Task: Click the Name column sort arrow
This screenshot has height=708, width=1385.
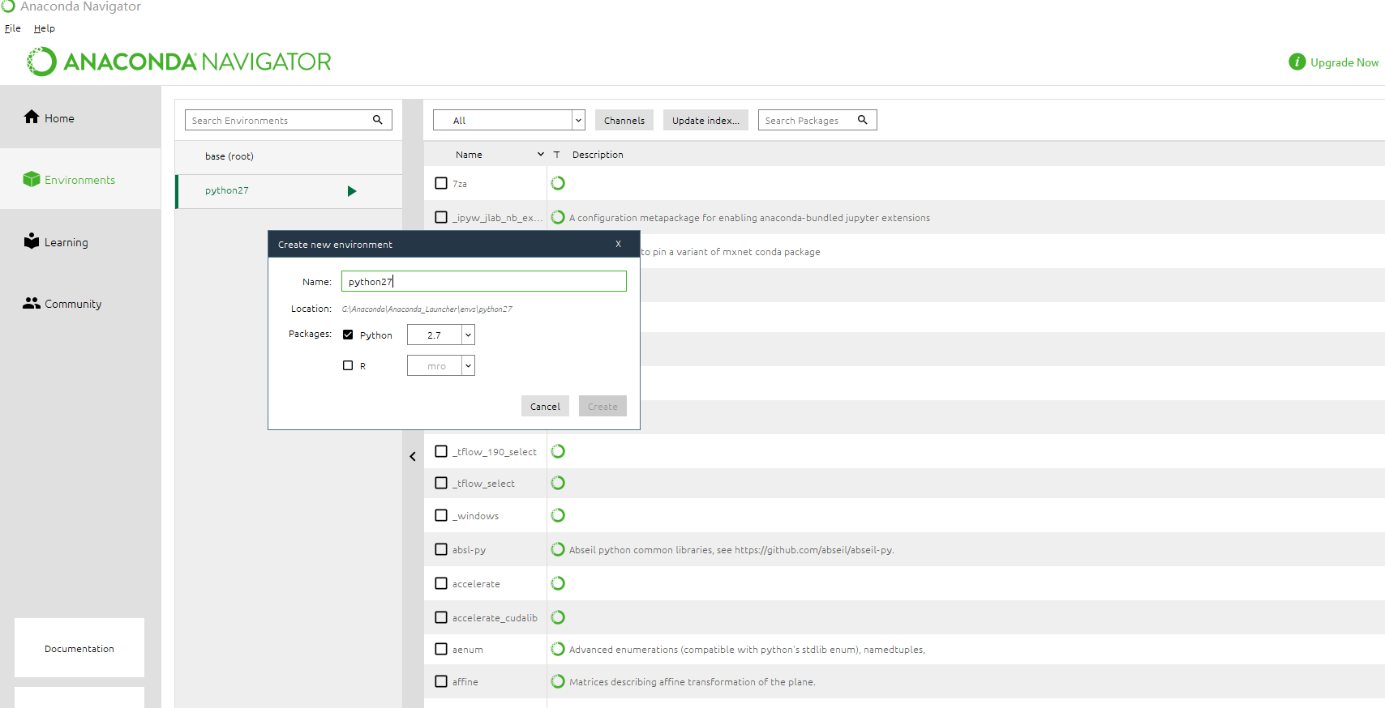Action: pos(541,154)
